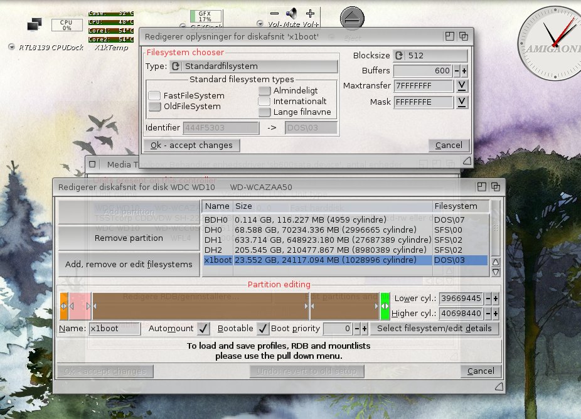This screenshot has width=581, height=419.
Task: Mute the volume via the speaker icon
Action: [x=292, y=13]
